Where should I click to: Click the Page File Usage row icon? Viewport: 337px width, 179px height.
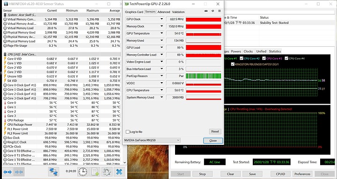(5, 46)
